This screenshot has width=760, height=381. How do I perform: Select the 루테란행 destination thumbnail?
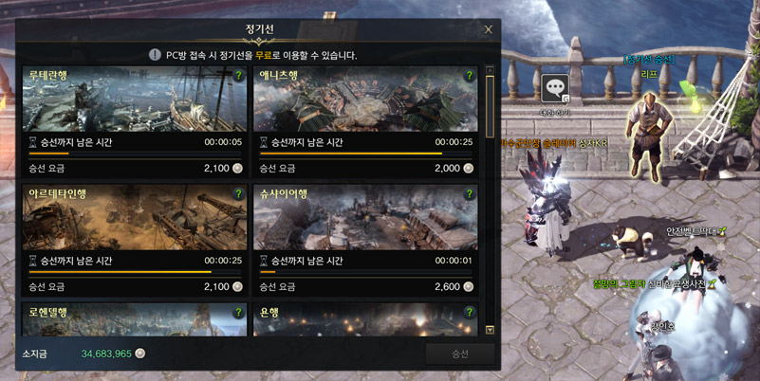[135, 99]
